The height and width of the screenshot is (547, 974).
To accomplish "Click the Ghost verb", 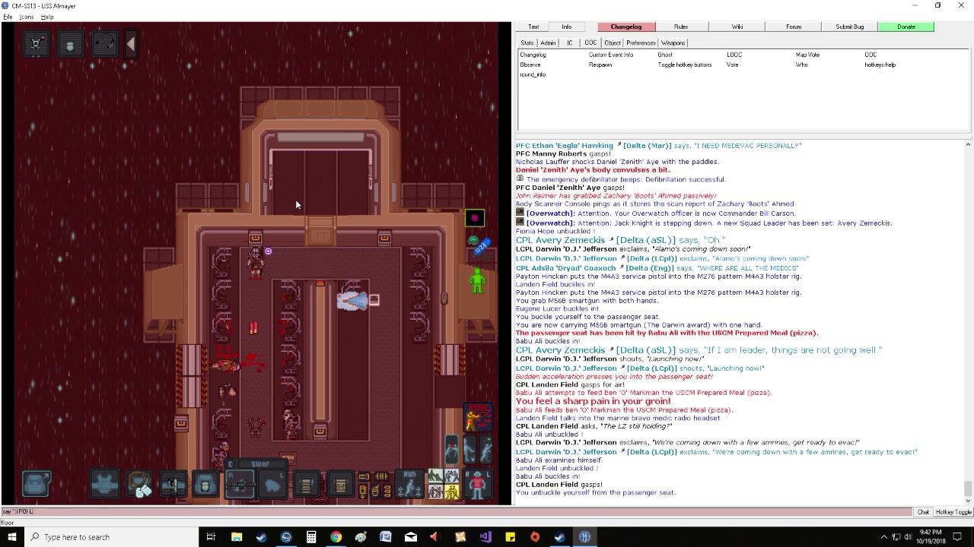I will click(665, 55).
